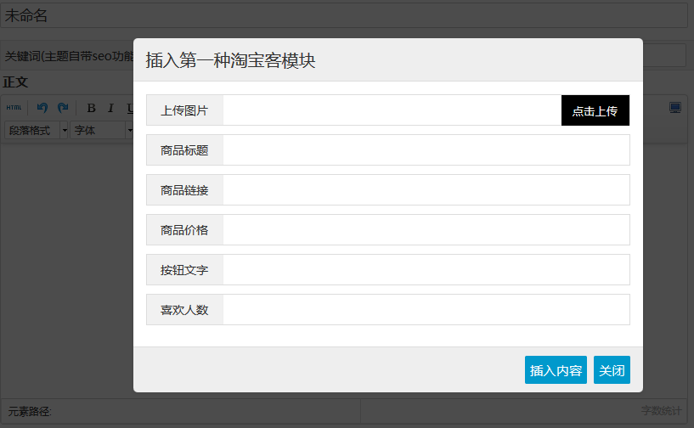The image size is (694, 428).
Task: Click the 未命名 title field
Action: click(x=344, y=15)
